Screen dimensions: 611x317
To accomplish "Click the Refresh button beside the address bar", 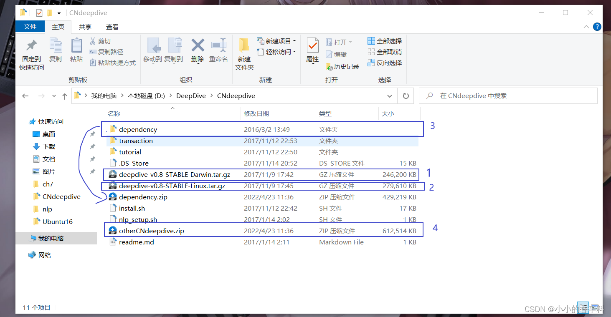I will point(405,96).
